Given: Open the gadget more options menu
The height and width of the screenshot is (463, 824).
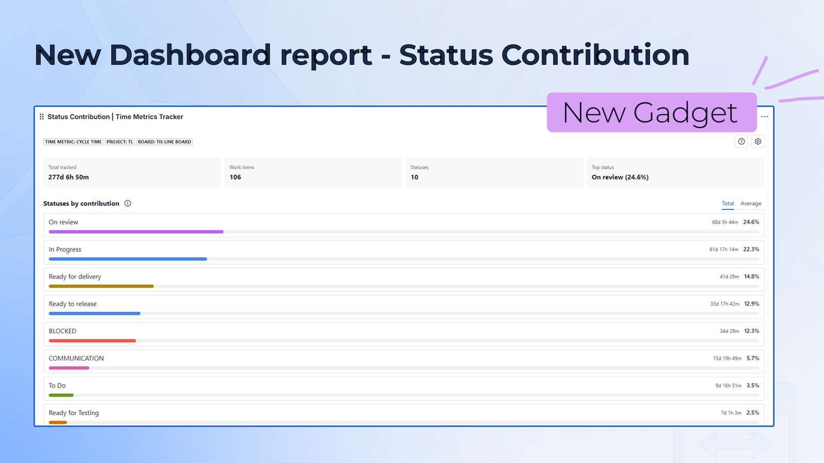Looking at the screenshot, I should pos(764,117).
